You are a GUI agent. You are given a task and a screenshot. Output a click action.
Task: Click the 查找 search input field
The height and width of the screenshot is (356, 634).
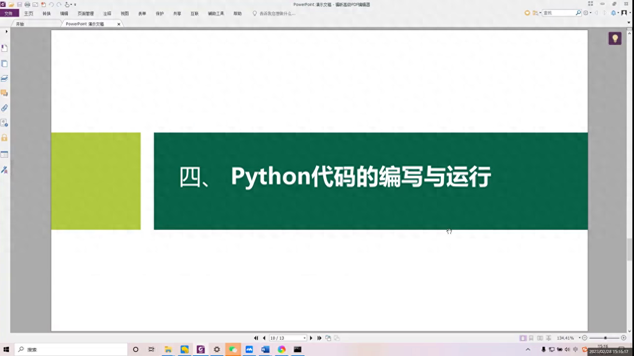click(558, 13)
